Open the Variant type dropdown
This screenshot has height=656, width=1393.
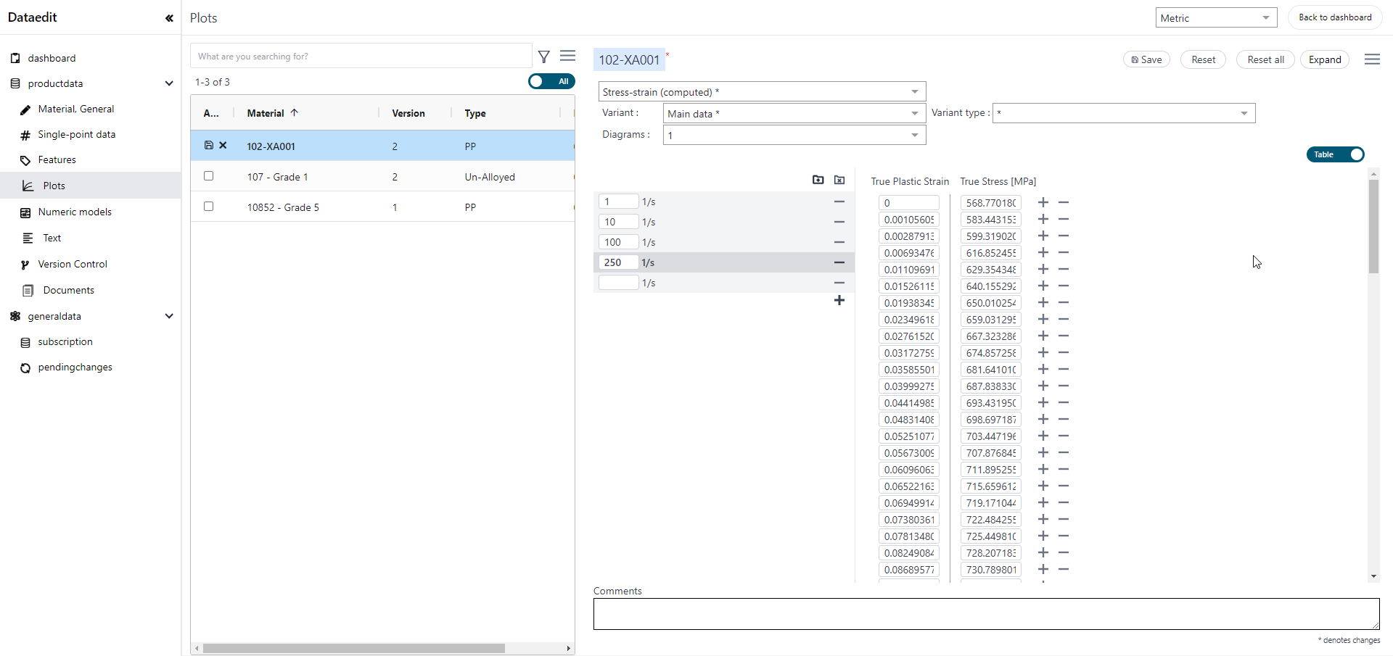tap(1123, 113)
